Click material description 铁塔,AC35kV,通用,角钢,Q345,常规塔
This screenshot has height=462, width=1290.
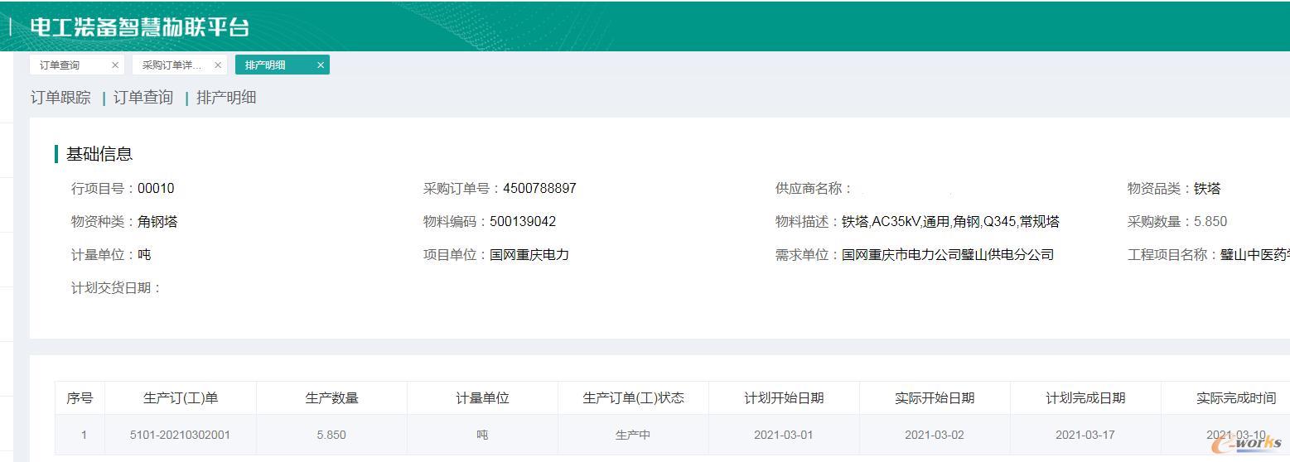950,222
